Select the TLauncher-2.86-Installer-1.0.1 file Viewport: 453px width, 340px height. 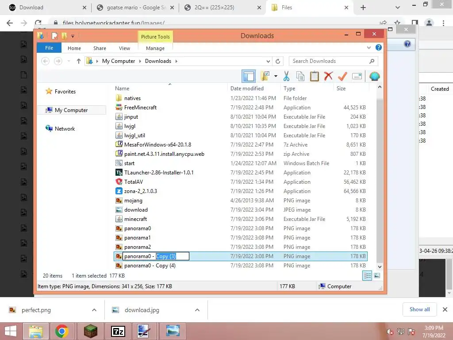pos(159,173)
